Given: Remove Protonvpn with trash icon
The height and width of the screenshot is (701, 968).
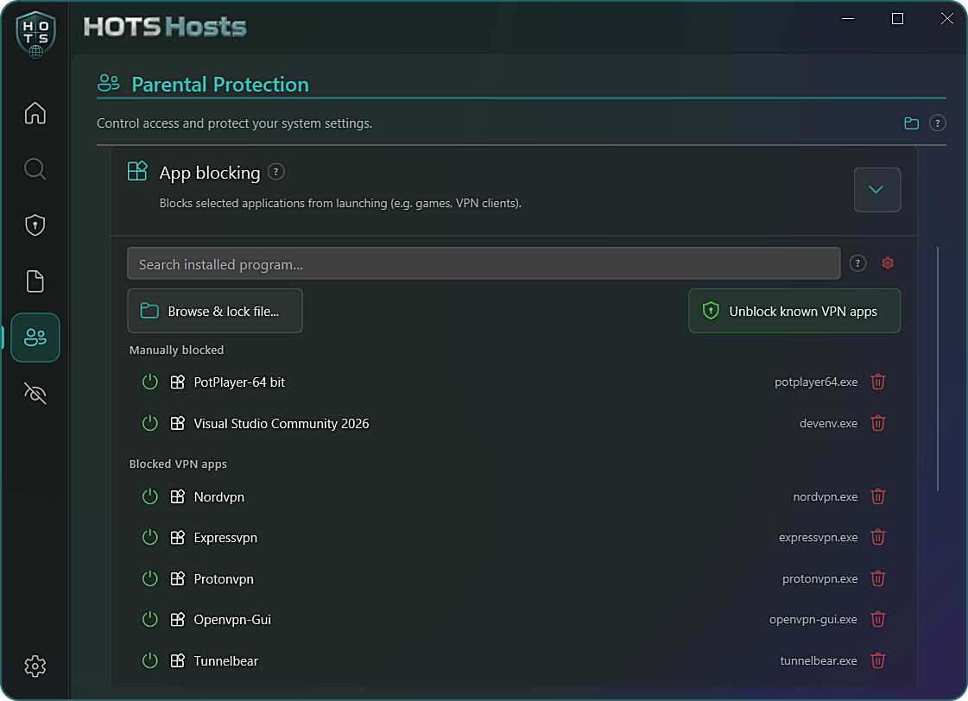Looking at the screenshot, I should 878,578.
